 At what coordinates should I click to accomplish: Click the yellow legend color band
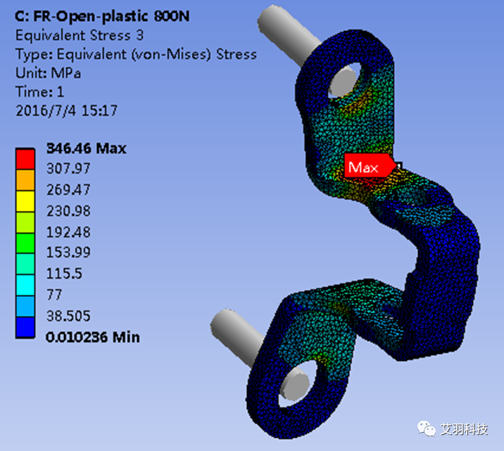pyautogui.click(x=25, y=201)
